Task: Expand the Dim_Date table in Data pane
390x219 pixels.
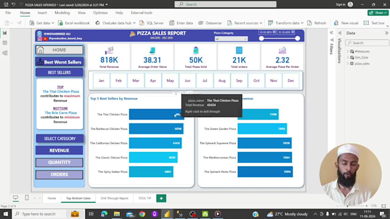Action: click(348, 57)
